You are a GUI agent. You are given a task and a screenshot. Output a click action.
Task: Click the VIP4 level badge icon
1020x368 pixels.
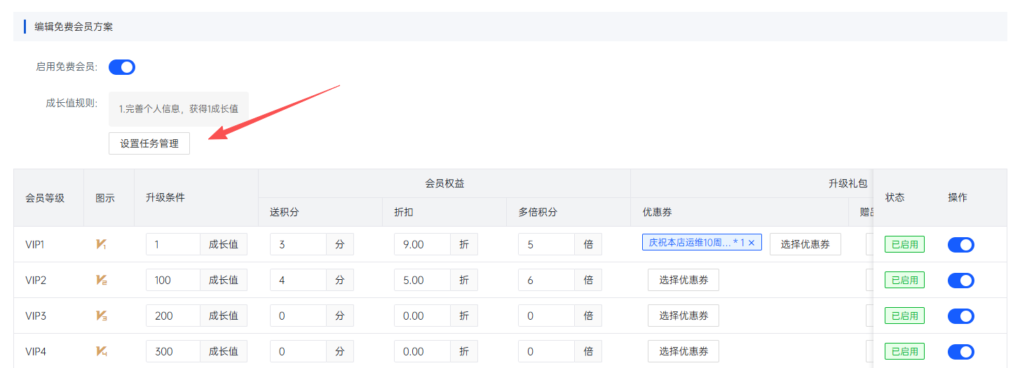[102, 351]
